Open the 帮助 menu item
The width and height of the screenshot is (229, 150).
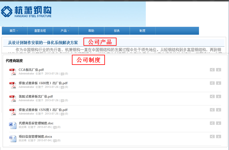pyautogui.click(x=91, y=31)
